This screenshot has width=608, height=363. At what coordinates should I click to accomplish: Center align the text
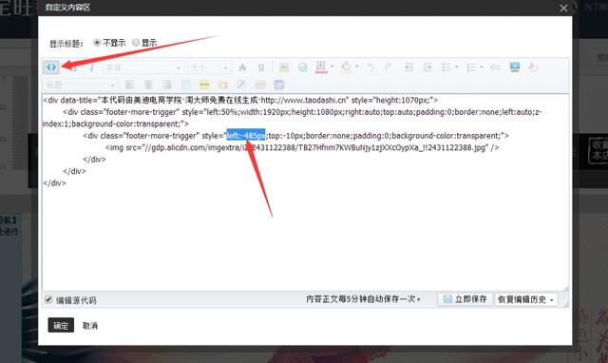148,85
